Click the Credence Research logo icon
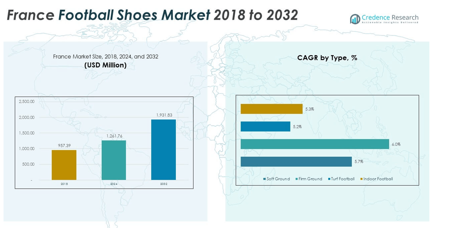The height and width of the screenshot is (228, 459). (x=355, y=19)
